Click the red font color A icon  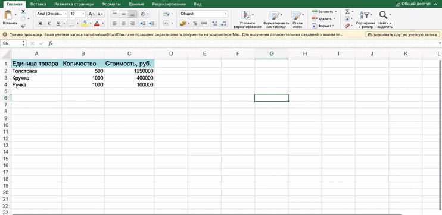[x=97, y=23]
